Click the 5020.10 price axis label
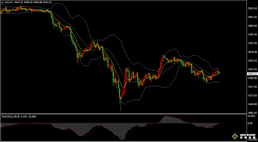258x142 pixels. click(252, 8)
